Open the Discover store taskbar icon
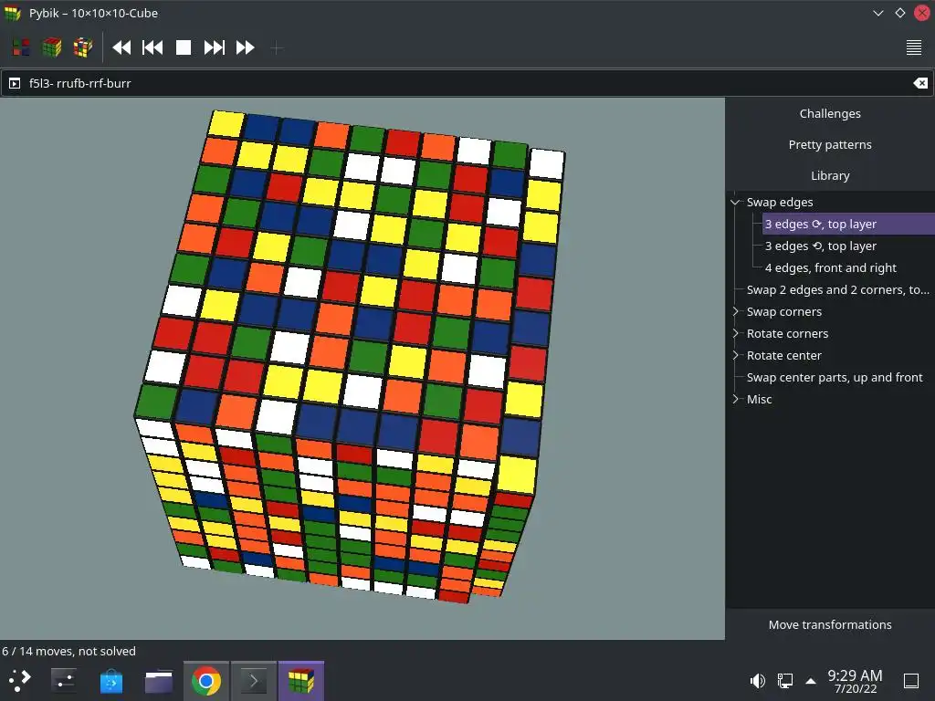935x701 pixels. [x=110, y=680]
